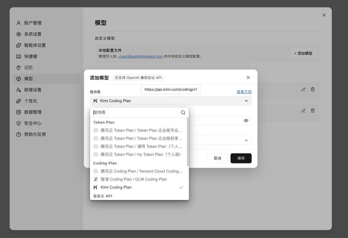The height and width of the screenshot is (238, 348).
Task: Click the 取消 button
Action: 217,158
